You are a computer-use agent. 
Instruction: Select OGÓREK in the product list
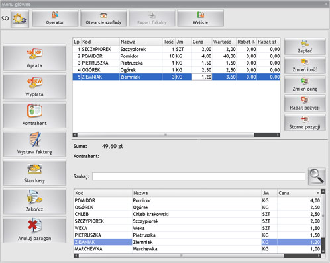197,207
